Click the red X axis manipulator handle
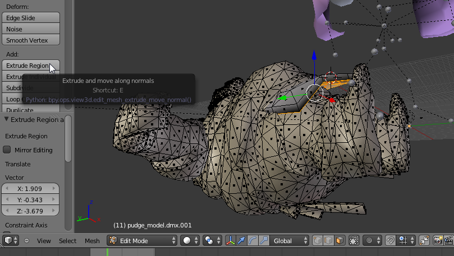Image resolution: width=454 pixels, height=256 pixels. click(332, 100)
